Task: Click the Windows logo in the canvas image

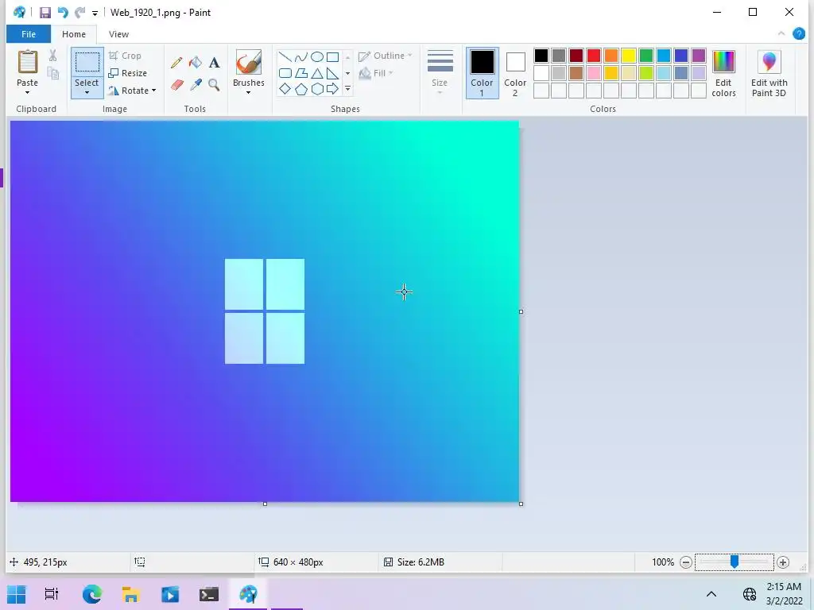Action: (265, 311)
